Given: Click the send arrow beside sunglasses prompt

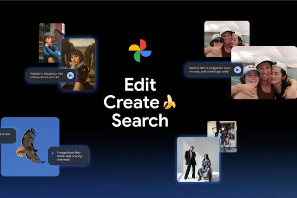Looking at the screenshot, I should (x=237, y=70).
